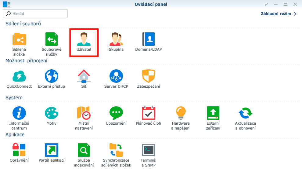This screenshot has width=302, height=172.
Task: Open Zabezpečení security shield icon
Action: (149, 76)
